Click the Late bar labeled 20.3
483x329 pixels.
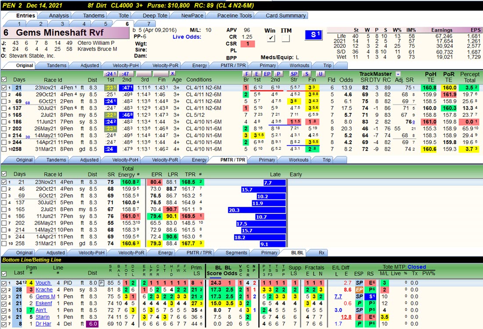click(257, 210)
